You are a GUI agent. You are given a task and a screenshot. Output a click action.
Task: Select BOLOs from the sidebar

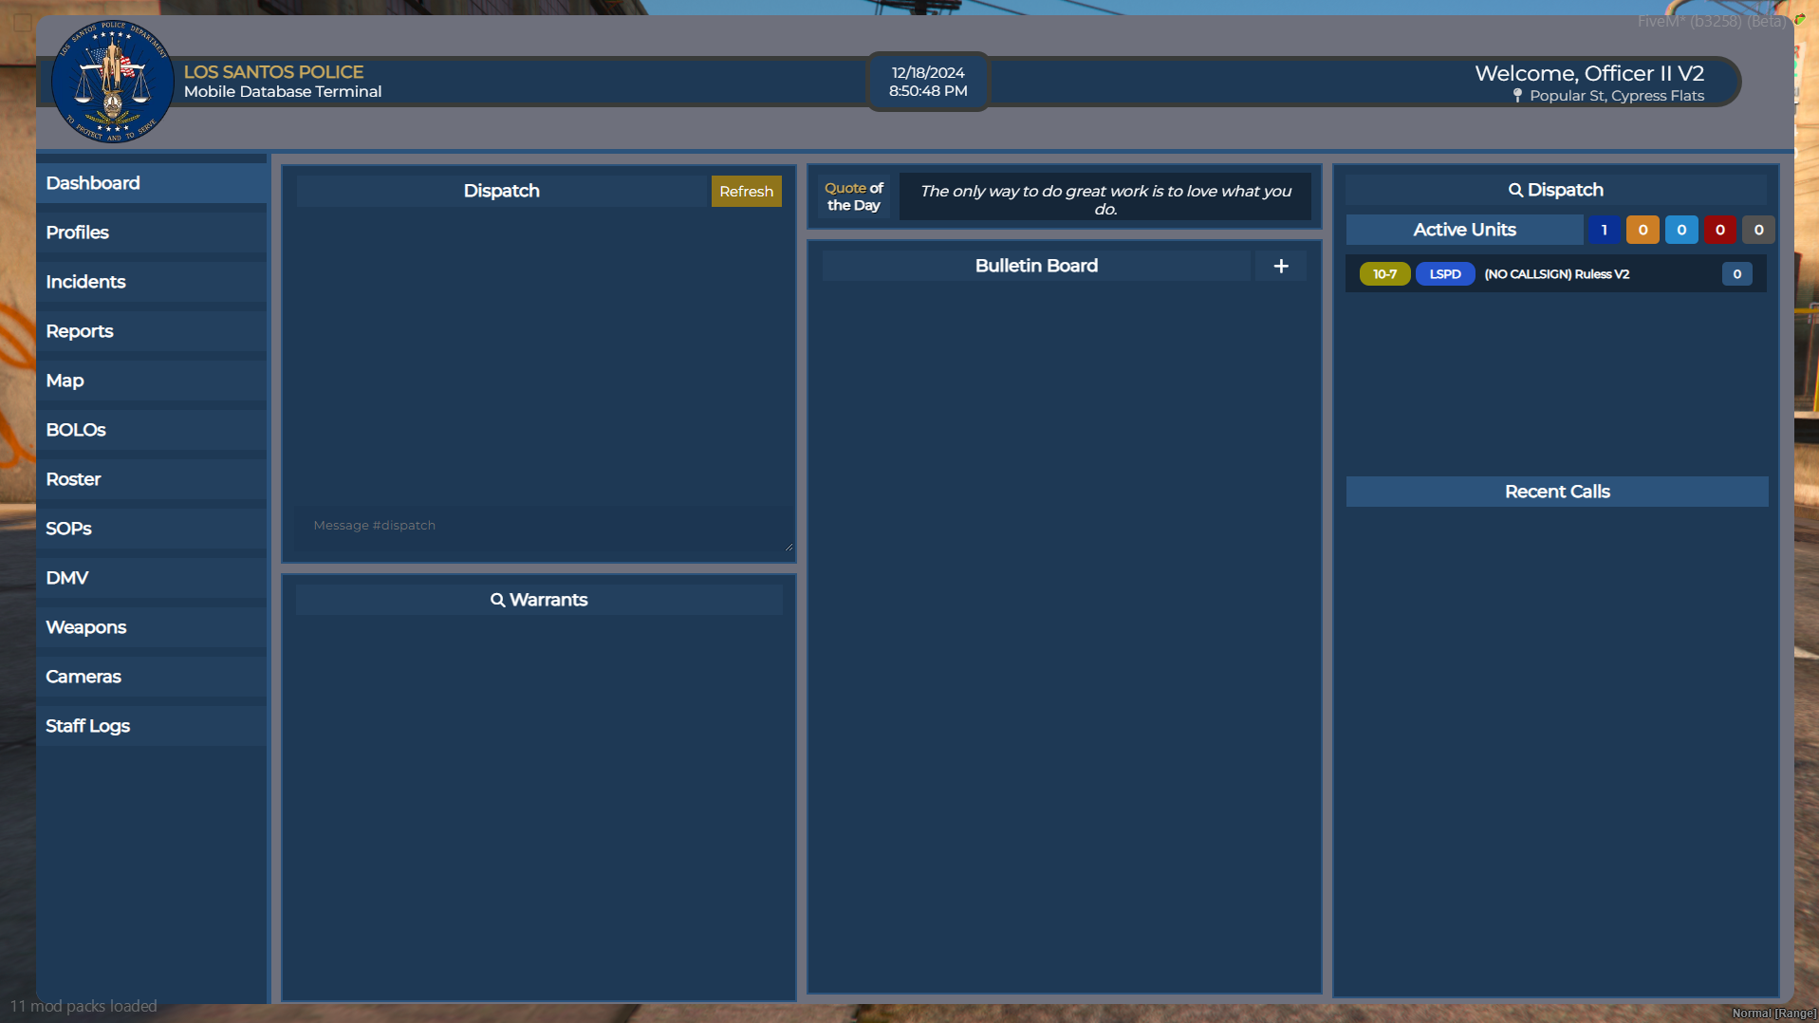(152, 430)
